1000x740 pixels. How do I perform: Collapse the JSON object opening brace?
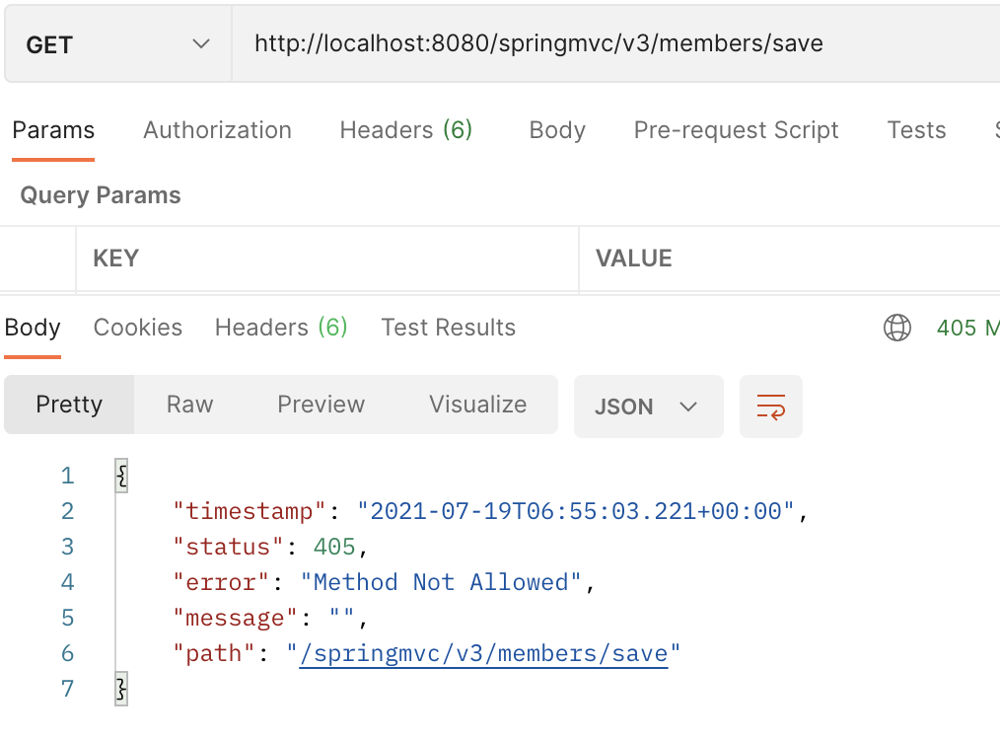click(x=121, y=476)
